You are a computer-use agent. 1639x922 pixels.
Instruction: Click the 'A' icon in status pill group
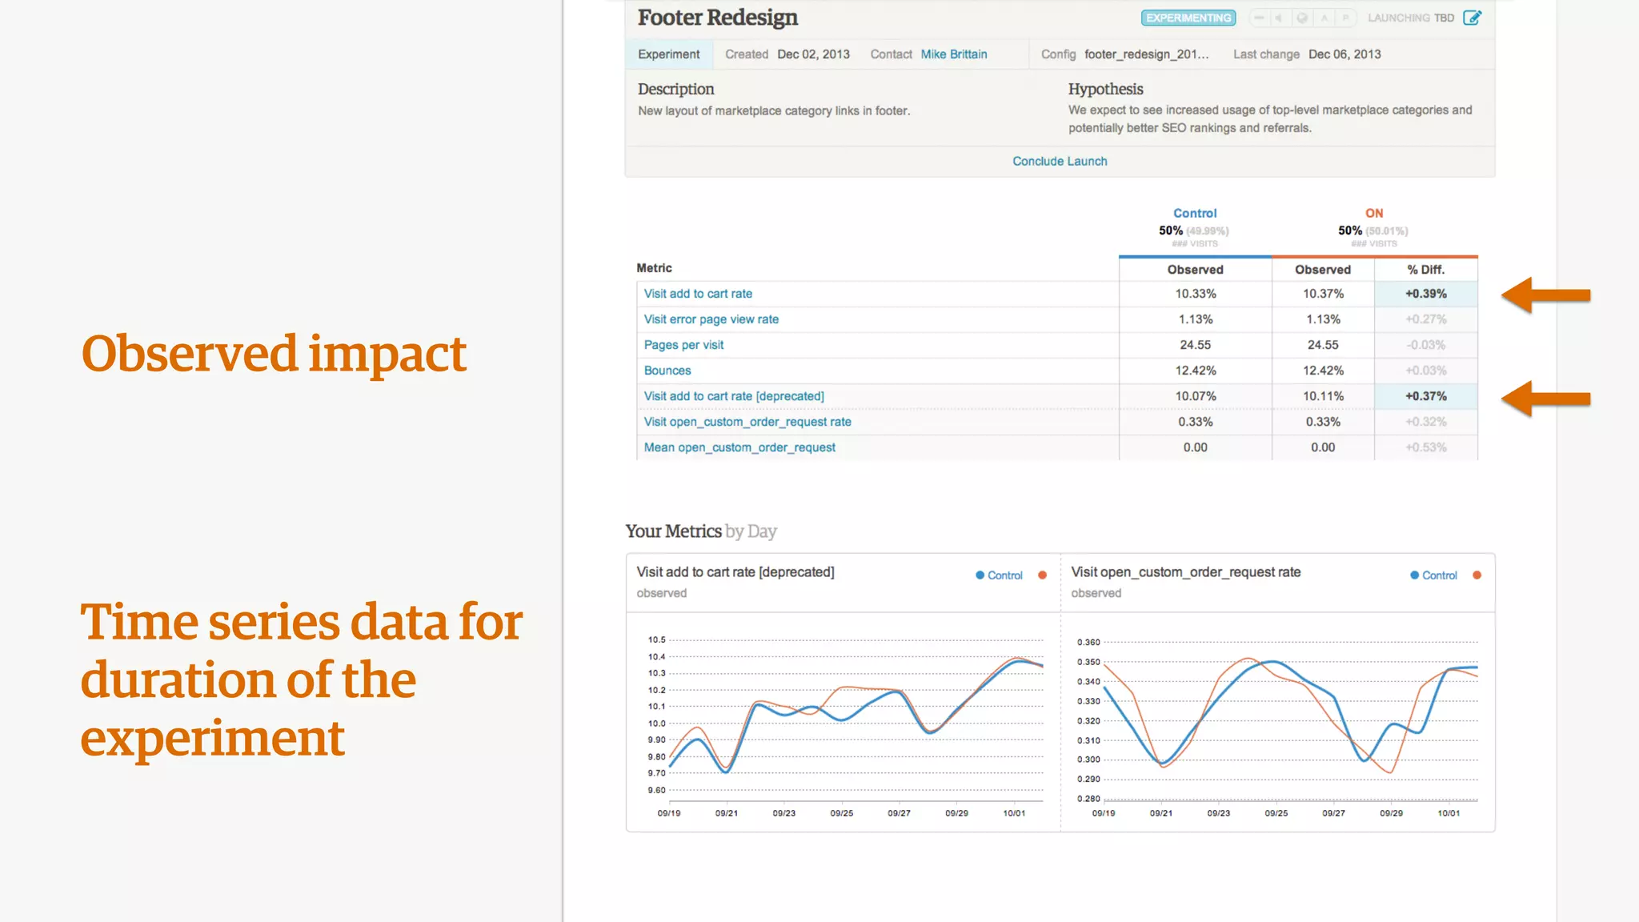click(1324, 18)
